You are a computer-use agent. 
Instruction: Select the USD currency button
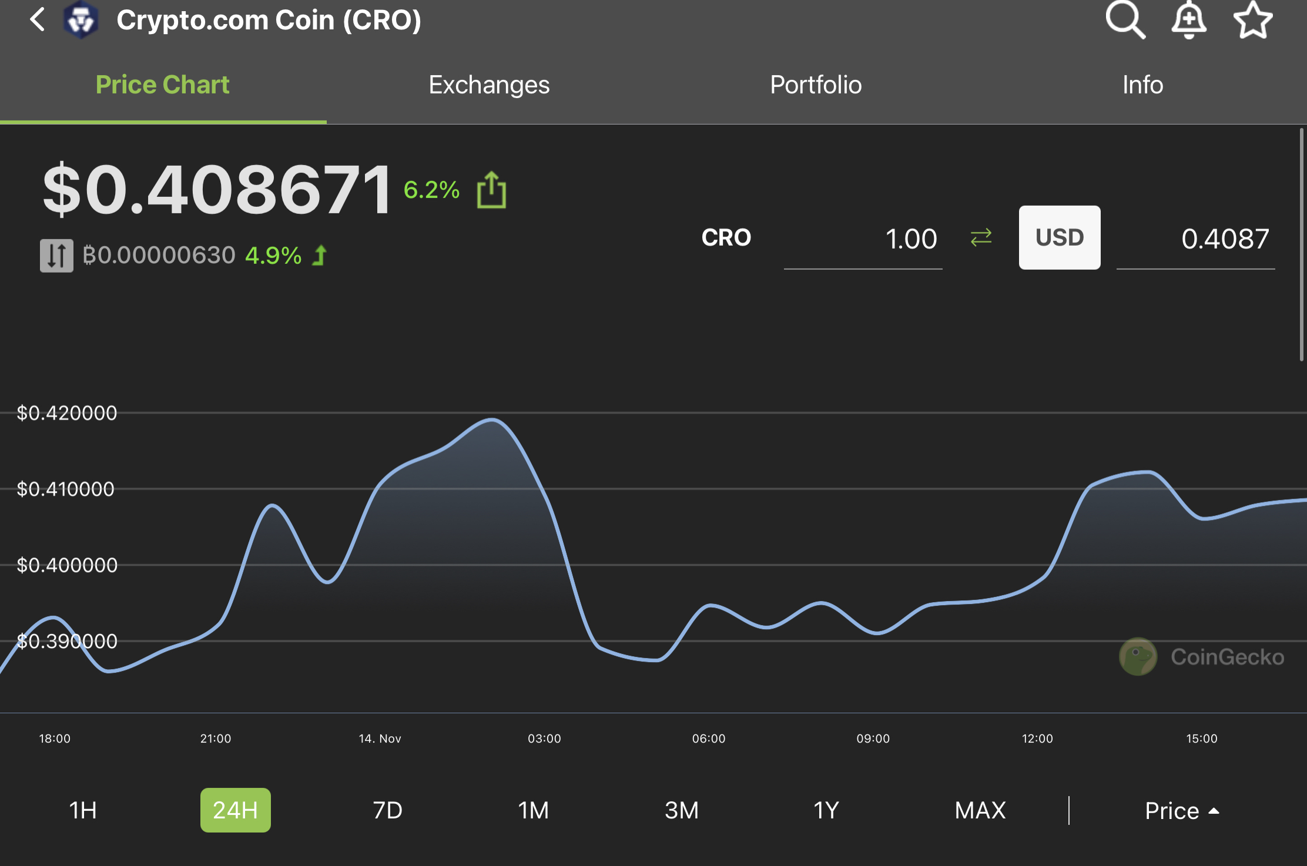pyautogui.click(x=1060, y=237)
